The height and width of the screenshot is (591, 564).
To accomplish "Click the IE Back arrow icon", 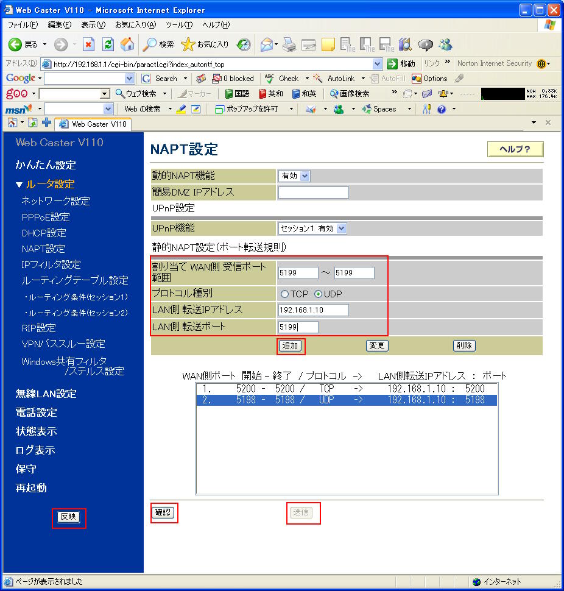I will click(x=15, y=44).
